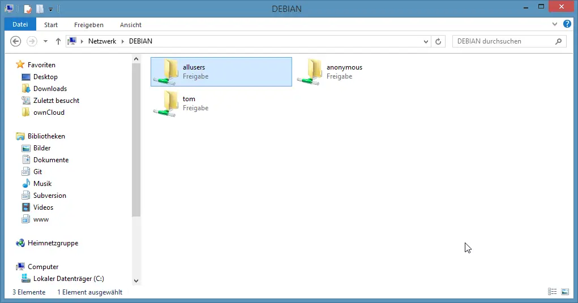Click "Subversion" in the sidebar
This screenshot has height=303, width=578.
[x=50, y=196]
